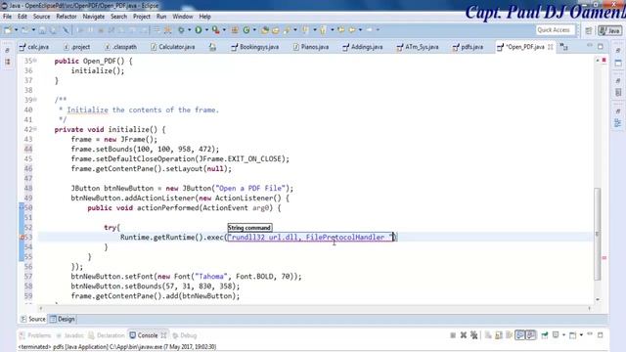Switch to the ATm_Sys.java editor tab
The width and height of the screenshot is (626, 352).
point(418,47)
